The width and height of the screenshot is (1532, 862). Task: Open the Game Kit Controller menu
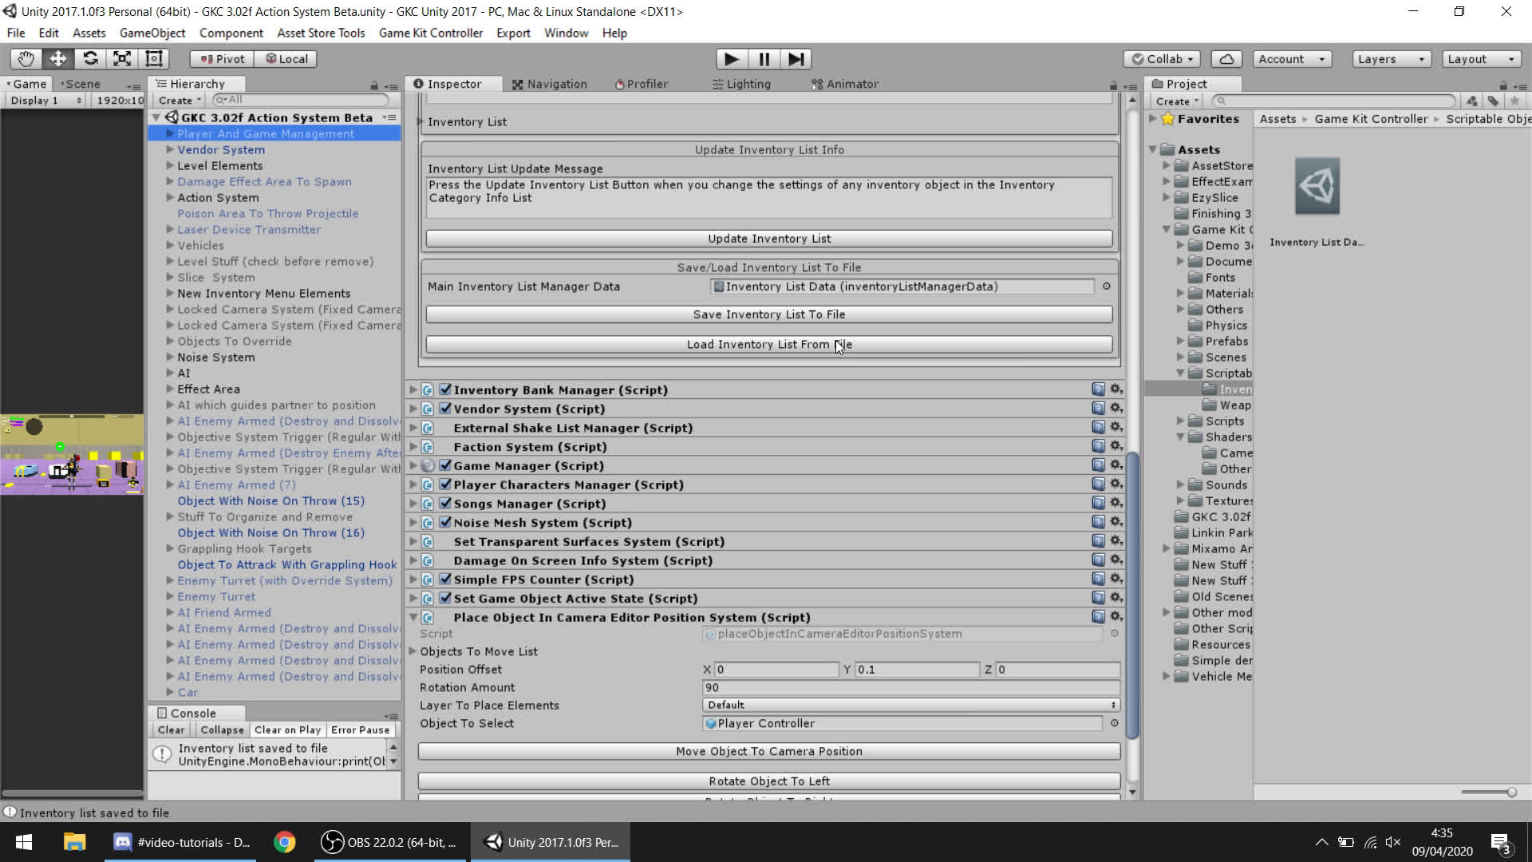430,33
